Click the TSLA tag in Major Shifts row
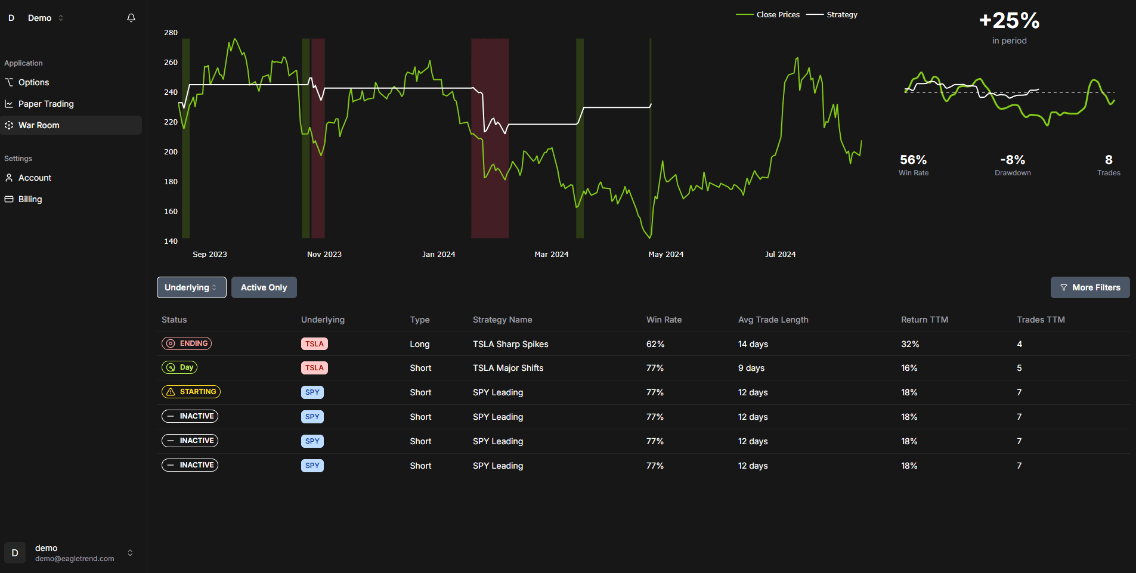The width and height of the screenshot is (1136, 573). (314, 368)
